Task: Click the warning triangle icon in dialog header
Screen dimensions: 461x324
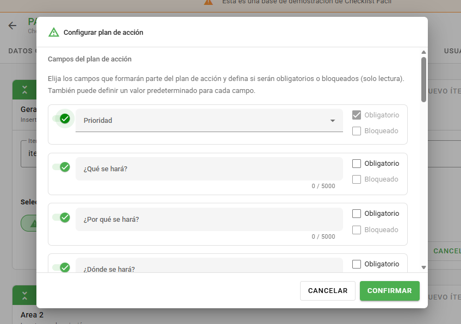Action: 53,32
